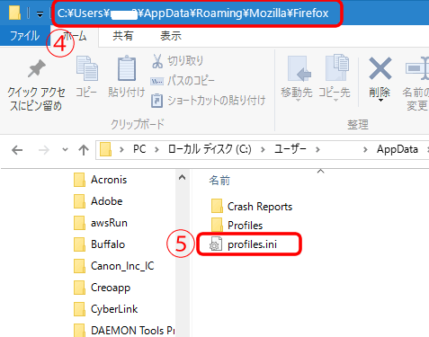Open the ファイル menu tab

click(x=24, y=36)
